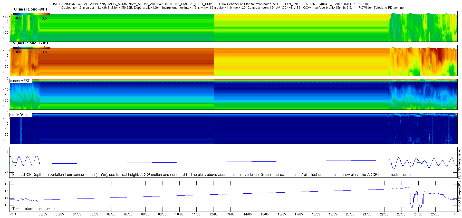Click the '-100' depth tick in the U velocity panel
462x218 pixels.
[x=5, y=38]
